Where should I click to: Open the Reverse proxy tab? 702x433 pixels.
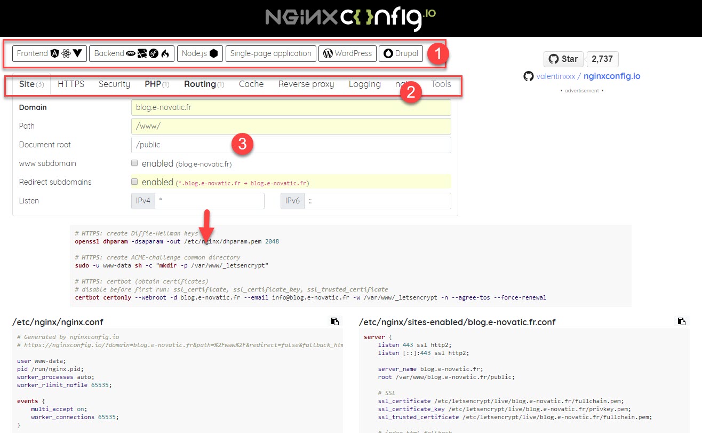pyautogui.click(x=306, y=84)
